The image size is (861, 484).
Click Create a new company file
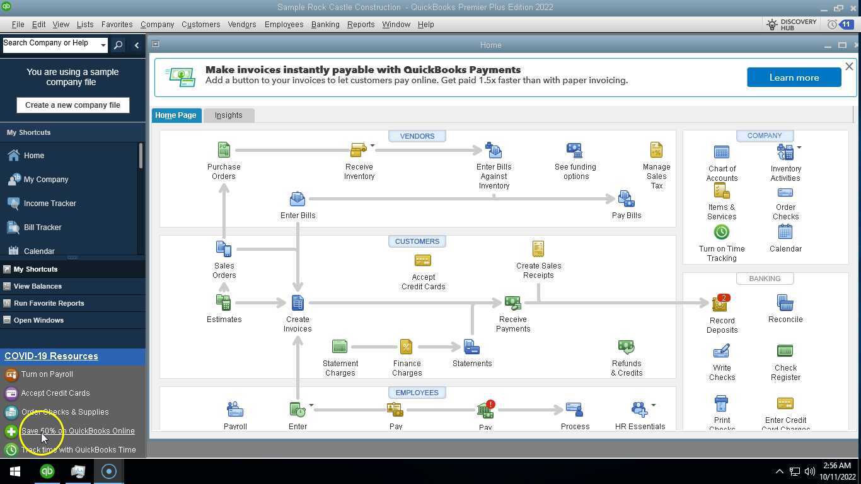pos(72,105)
